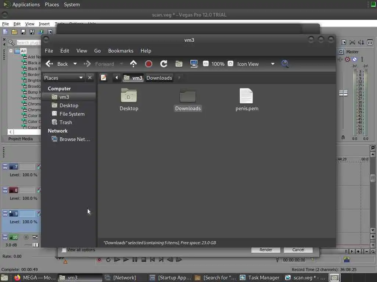The image size is (377, 282).
Task: Collapse the All plug-ins tree node
Action: pos(11,51)
